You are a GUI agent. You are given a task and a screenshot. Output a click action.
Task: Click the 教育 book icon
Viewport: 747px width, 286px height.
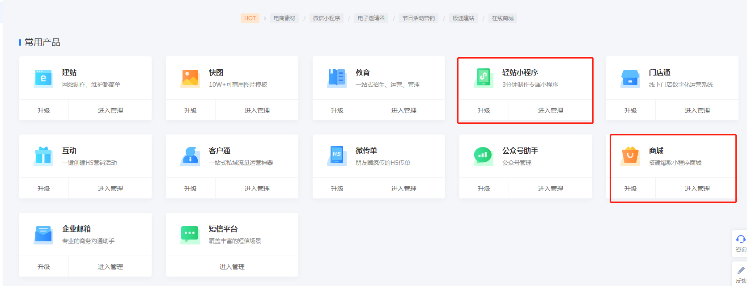[x=337, y=78]
